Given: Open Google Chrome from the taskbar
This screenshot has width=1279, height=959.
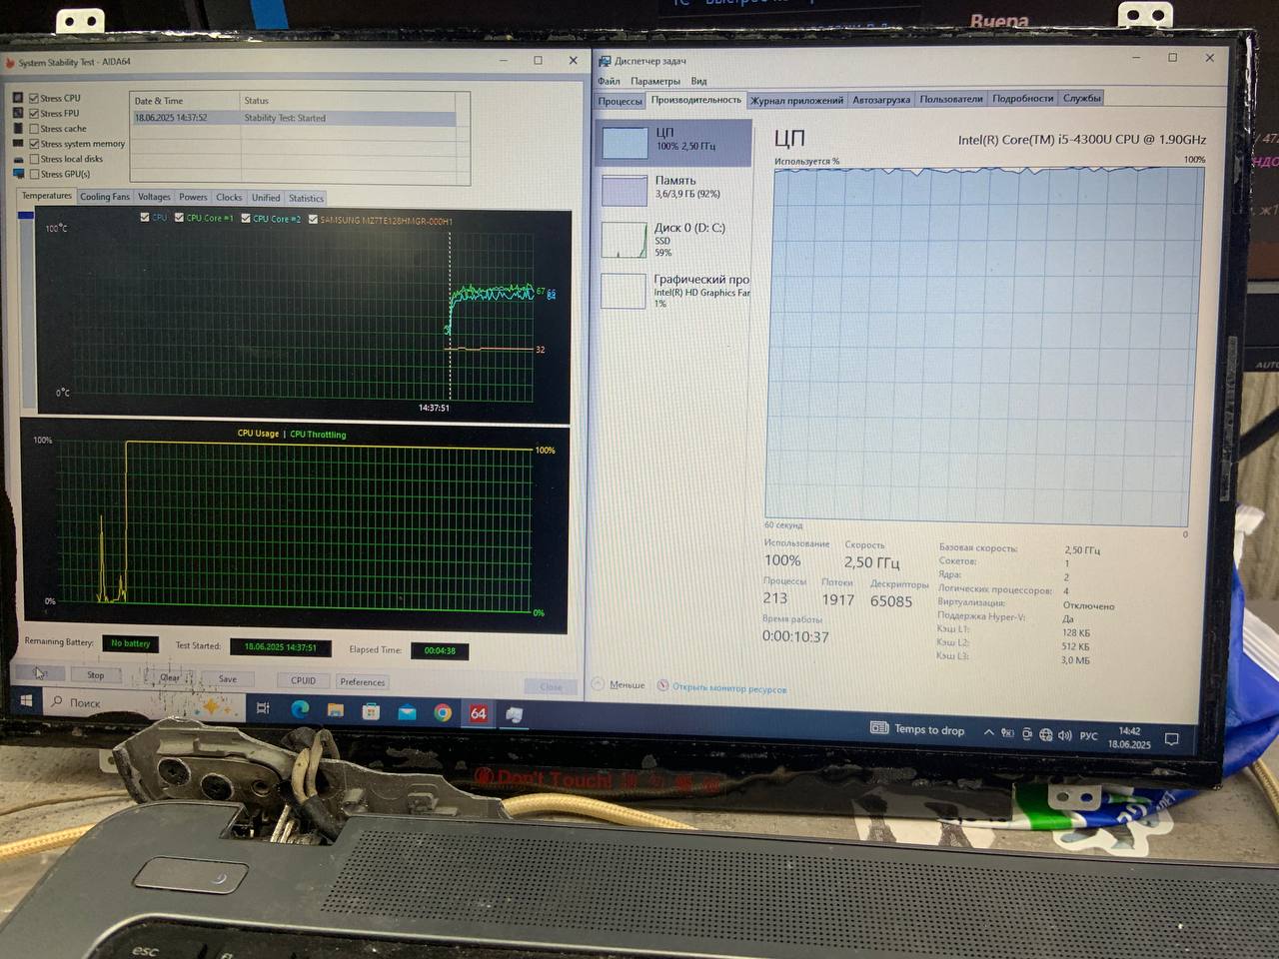Looking at the screenshot, I should pyautogui.click(x=443, y=712).
